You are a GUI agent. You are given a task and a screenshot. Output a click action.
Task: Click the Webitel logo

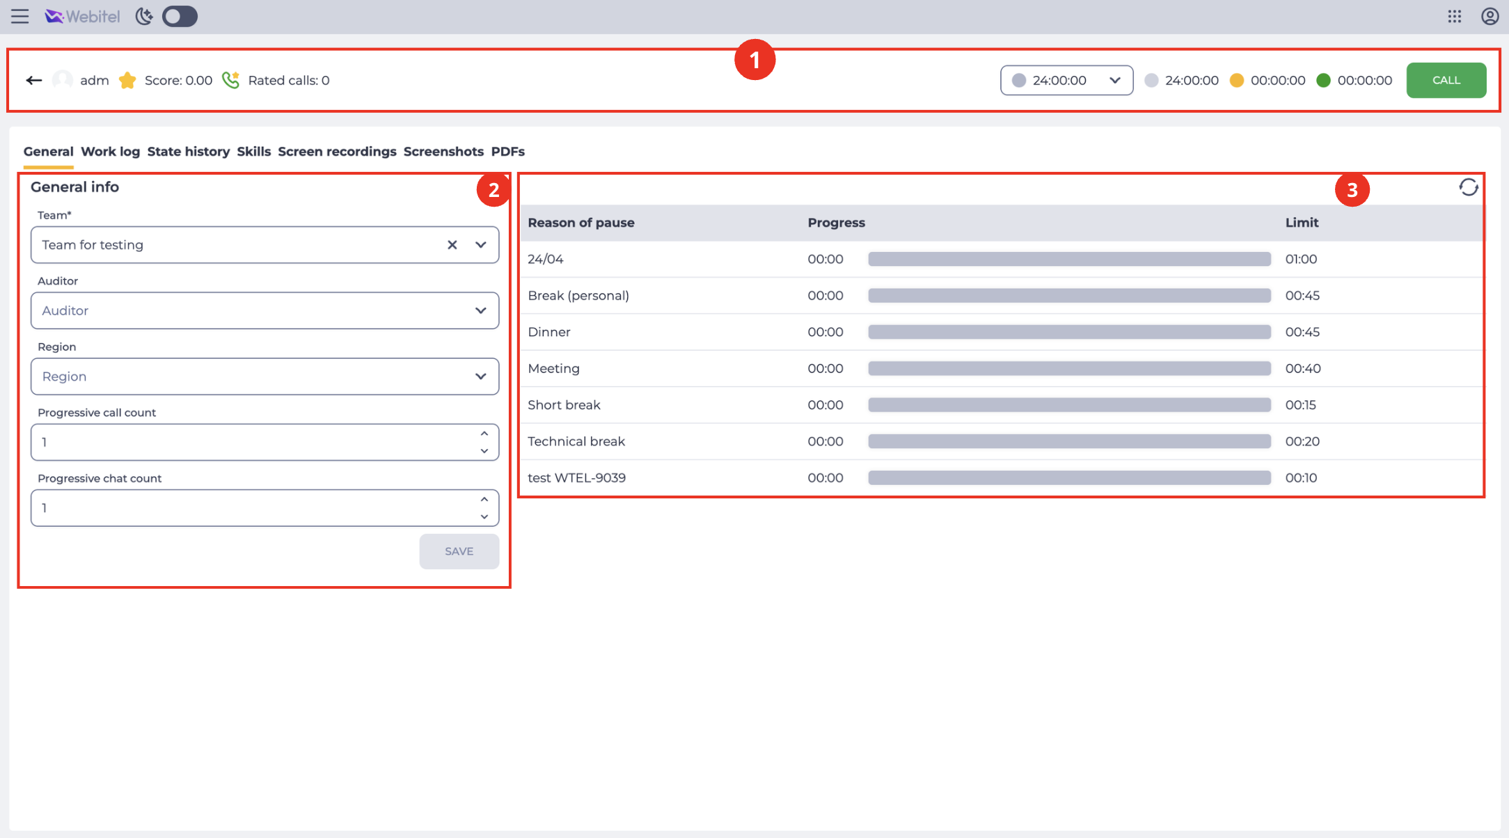click(82, 17)
